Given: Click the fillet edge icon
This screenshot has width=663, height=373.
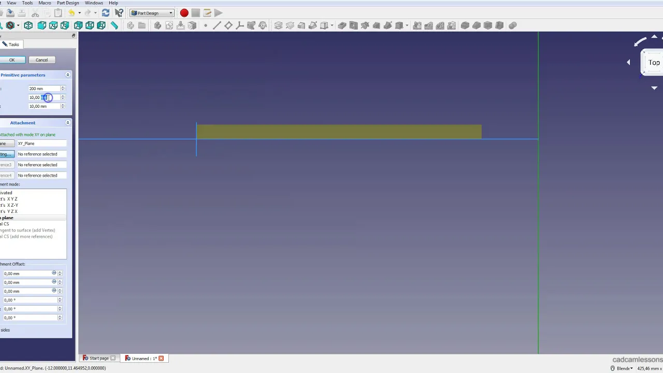Looking at the screenshot, I should [x=465, y=25].
